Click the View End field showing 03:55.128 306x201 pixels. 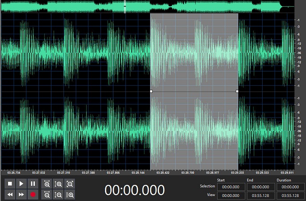coord(260,195)
